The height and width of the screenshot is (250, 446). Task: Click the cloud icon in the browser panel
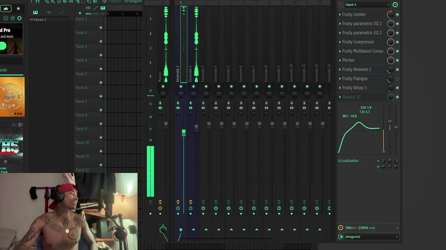click(6, 8)
